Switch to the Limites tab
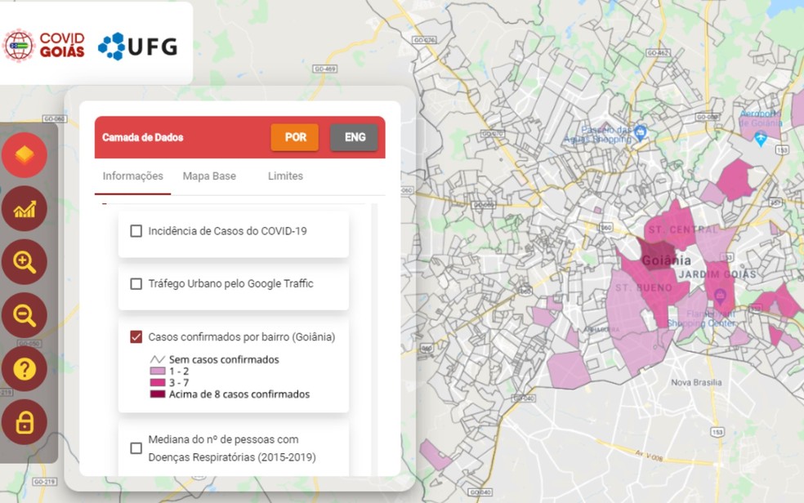The width and height of the screenshot is (804, 503). pos(286,176)
